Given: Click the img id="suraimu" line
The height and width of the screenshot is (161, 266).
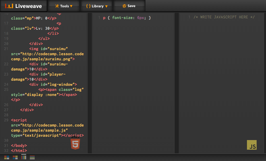Looking at the screenshot, I should [x=48, y=49].
